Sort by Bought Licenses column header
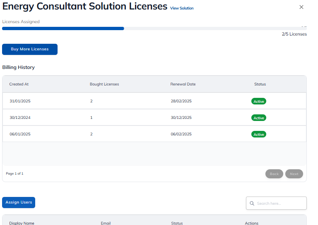Image resolution: width=318 pixels, height=225 pixels. (x=104, y=84)
